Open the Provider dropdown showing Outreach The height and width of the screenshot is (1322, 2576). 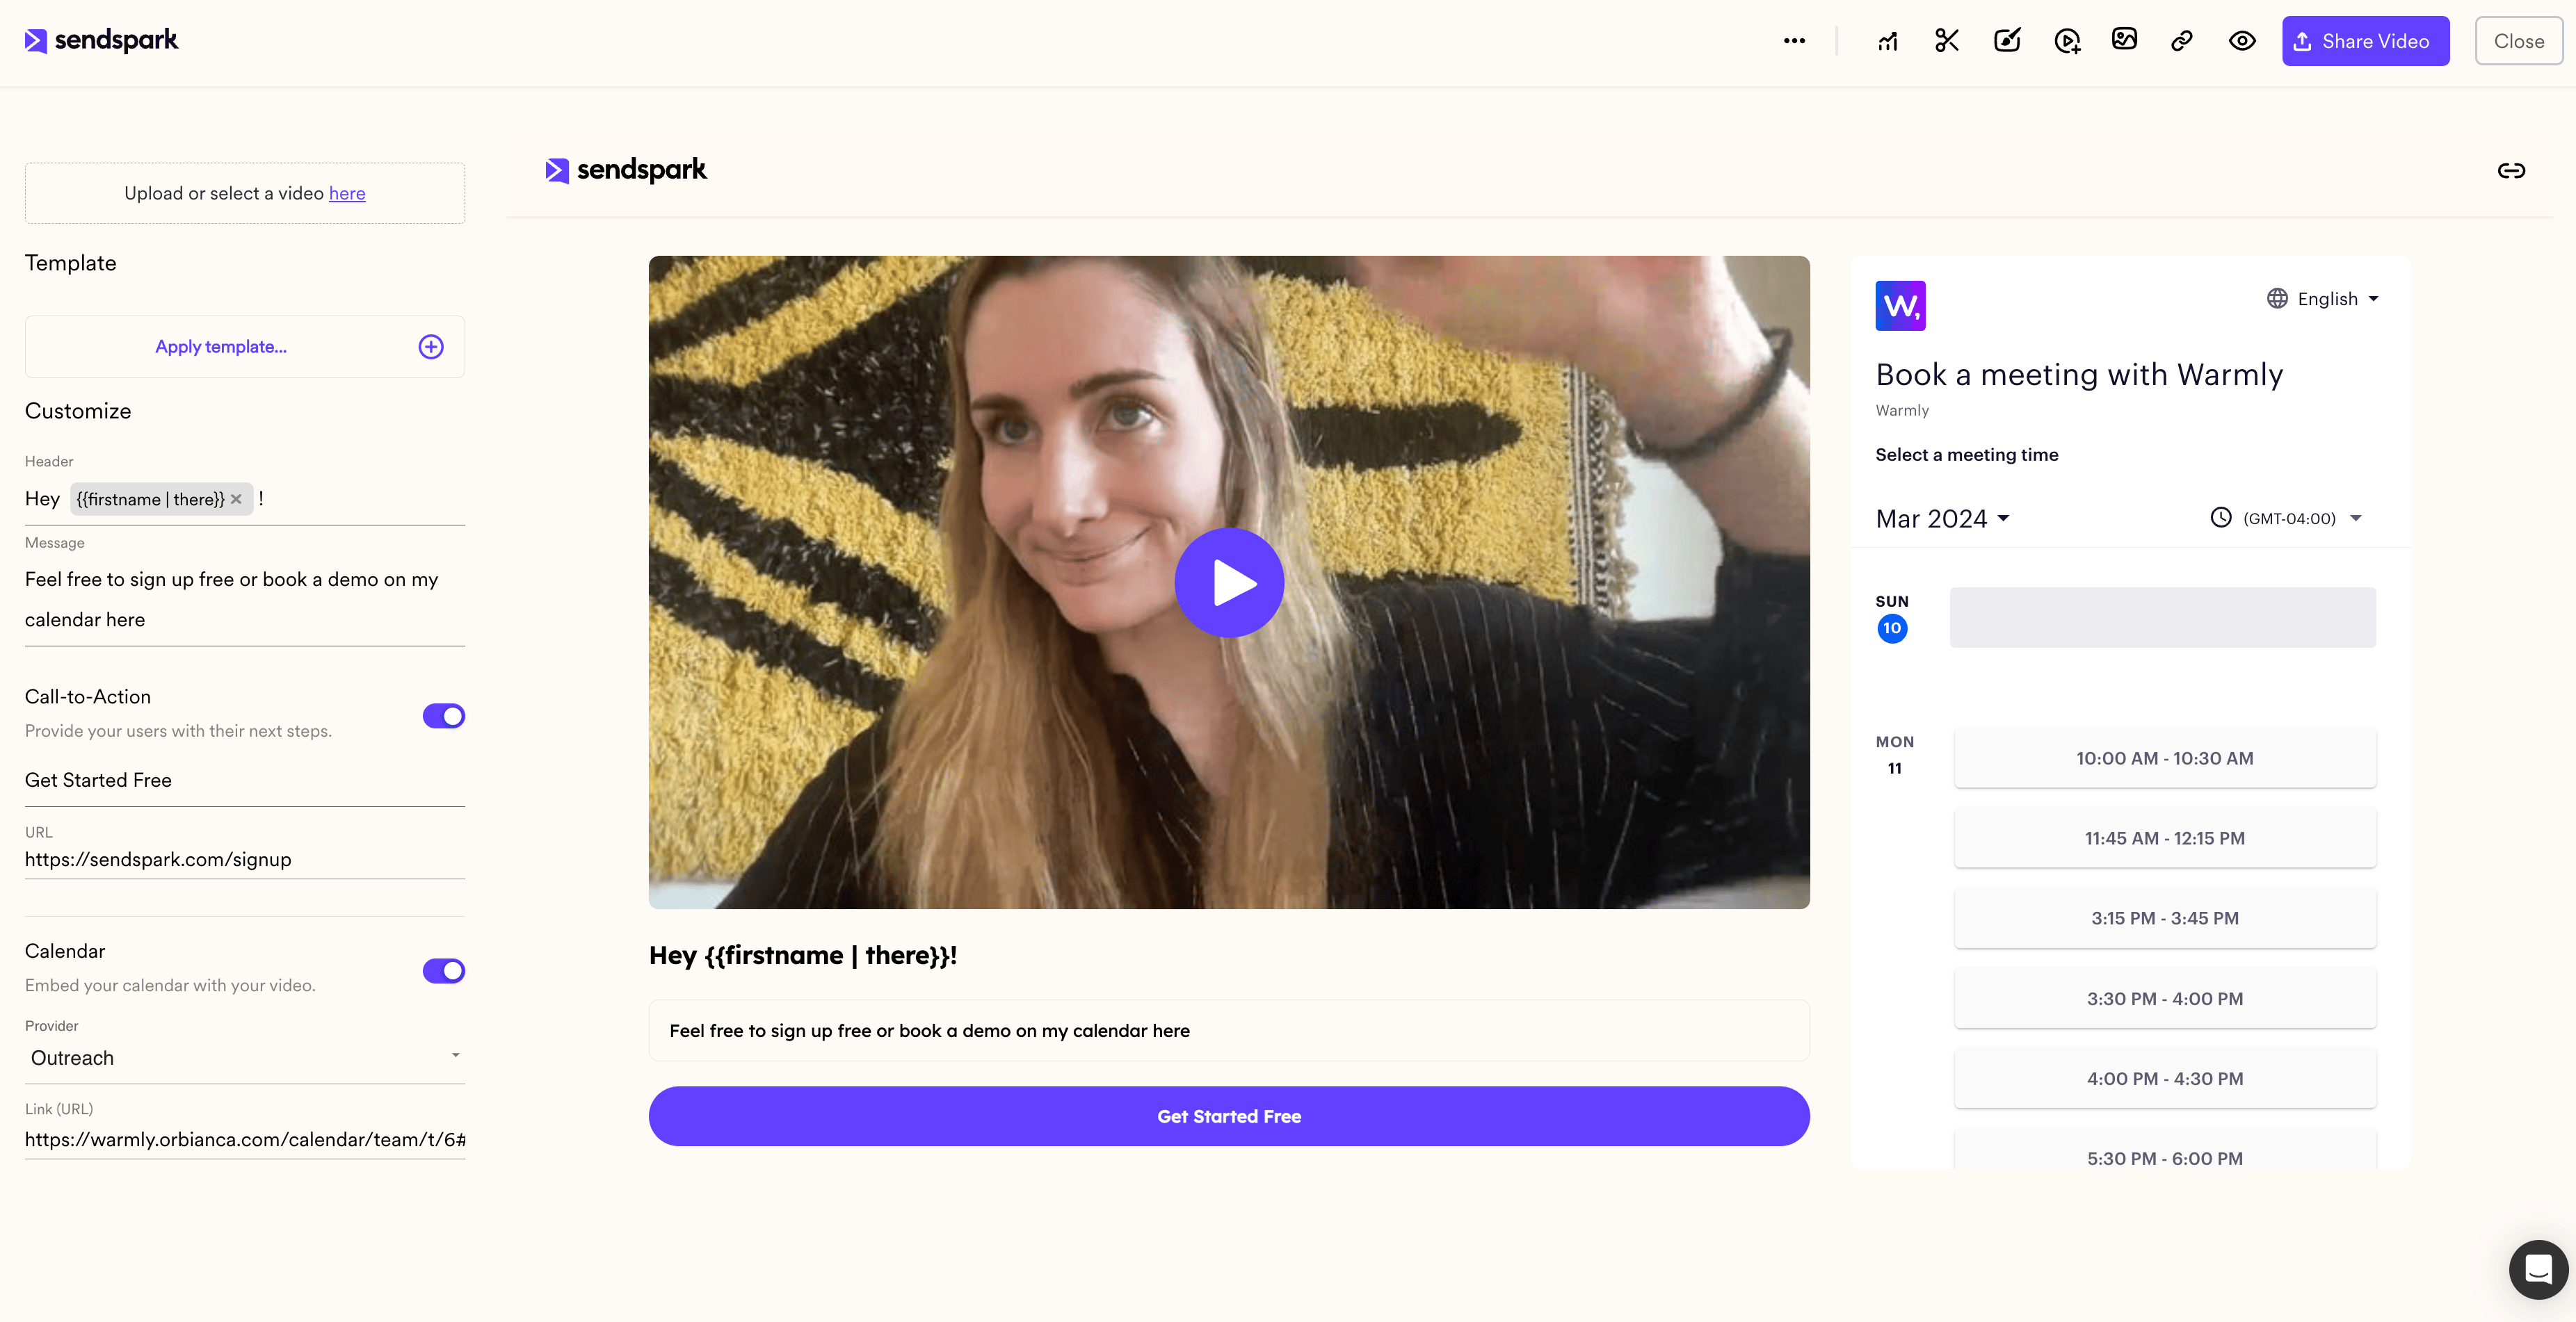coord(244,1058)
